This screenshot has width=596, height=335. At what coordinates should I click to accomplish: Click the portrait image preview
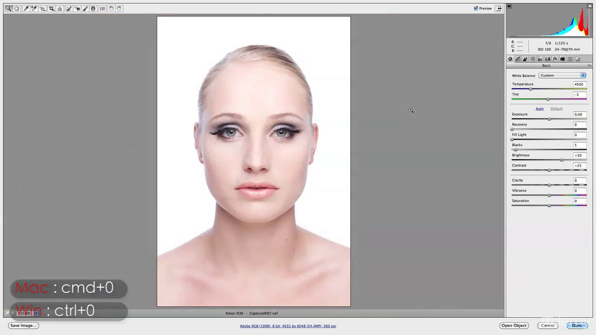click(x=254, y=161)
